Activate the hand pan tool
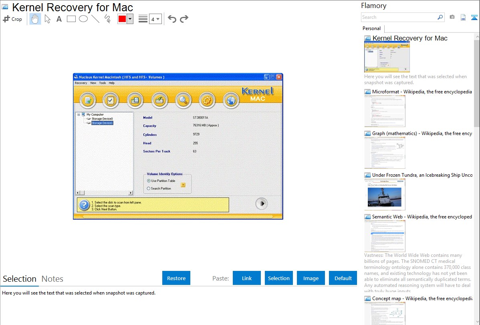This screenshot has height=325, width=480. [35, 19]
